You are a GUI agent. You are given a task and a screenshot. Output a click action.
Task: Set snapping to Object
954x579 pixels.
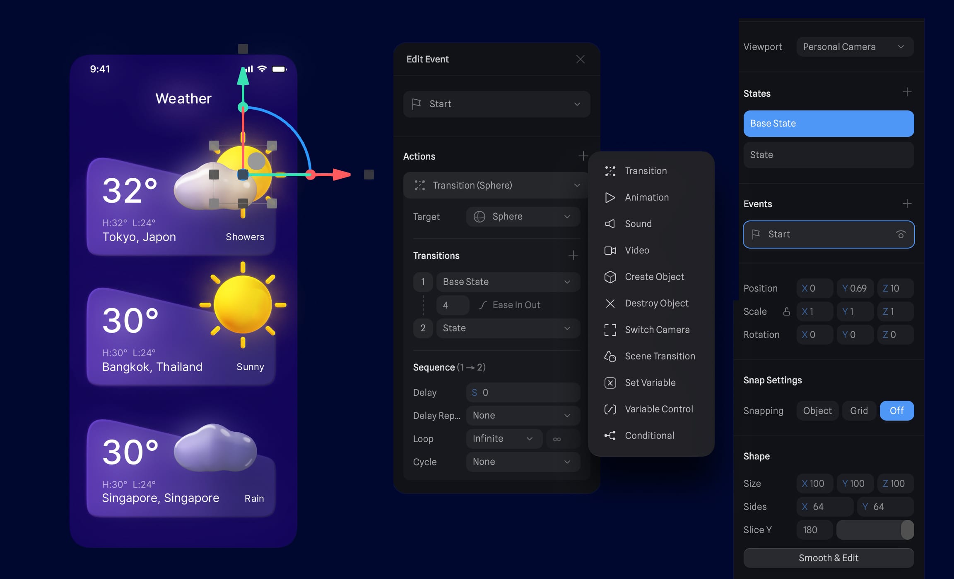817,411
